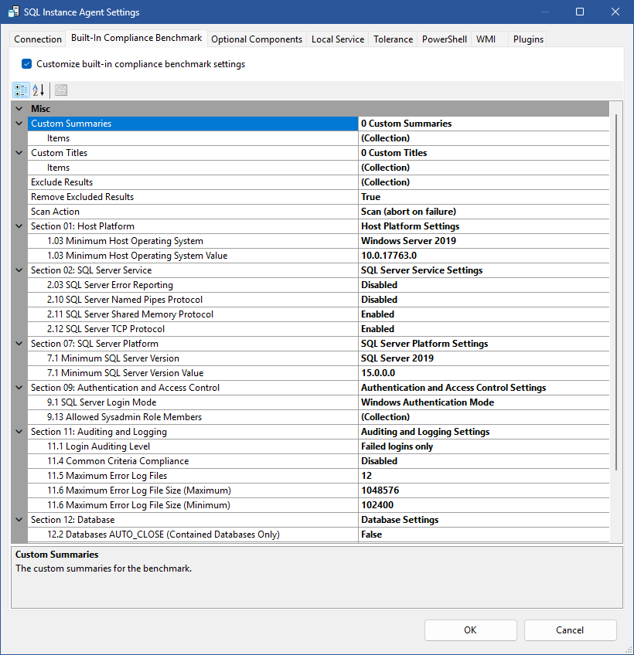Click Scan (abort on failure) value
The width and height of the screenshot is (634, 655).
coord(484,212)
